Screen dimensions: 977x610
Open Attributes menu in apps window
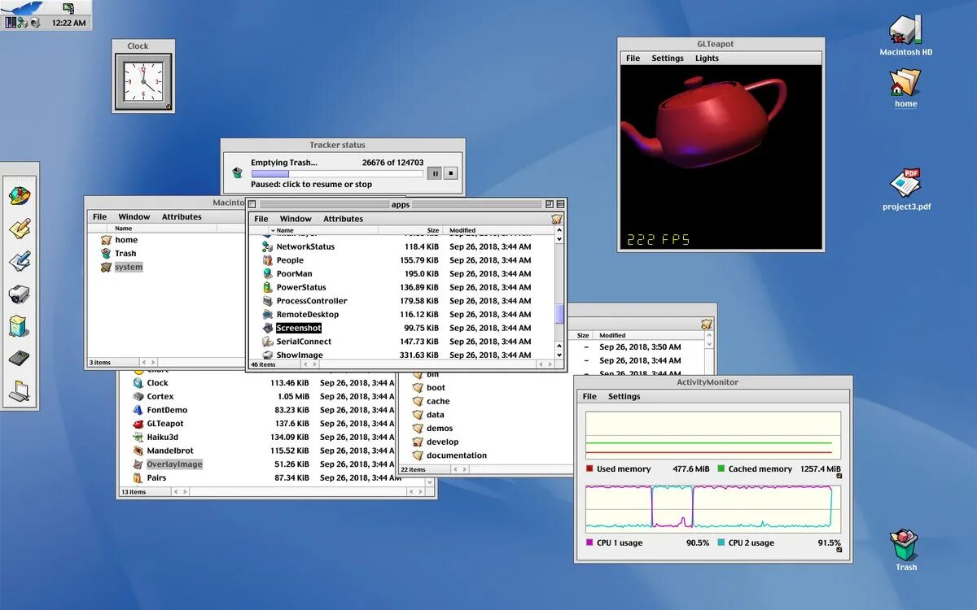click(x=343, y=219)
